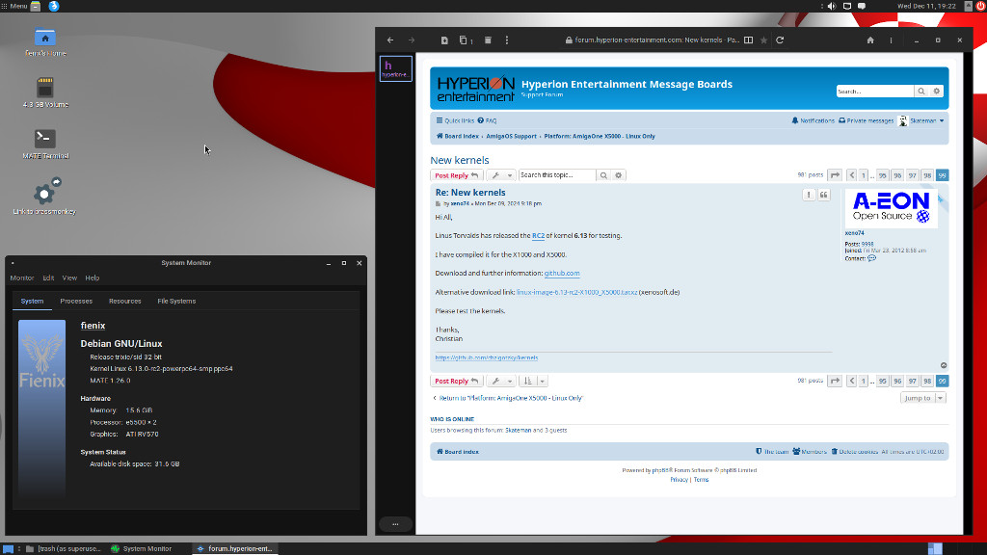Show the tab count overview icon

(466, 40)
